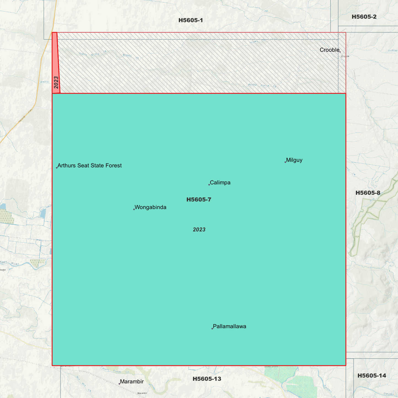Click the Marambir location point marker
Image resolution: width=398 pixels, height=398 pixels.
click(119, 384)
